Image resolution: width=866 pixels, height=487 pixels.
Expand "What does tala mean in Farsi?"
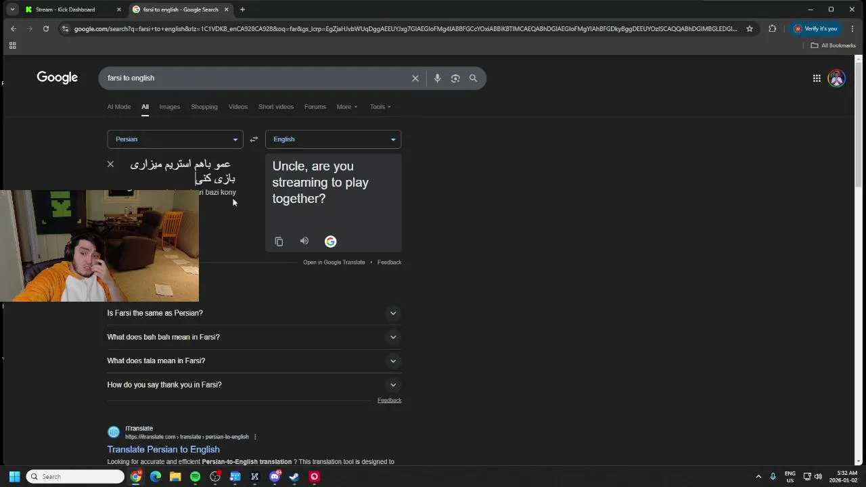(254, 361)
